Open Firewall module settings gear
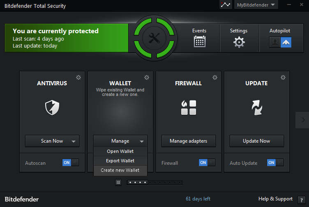 point(215,77)
